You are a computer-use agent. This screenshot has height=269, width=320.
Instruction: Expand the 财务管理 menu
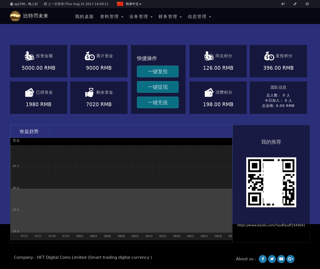pos(170,16)
